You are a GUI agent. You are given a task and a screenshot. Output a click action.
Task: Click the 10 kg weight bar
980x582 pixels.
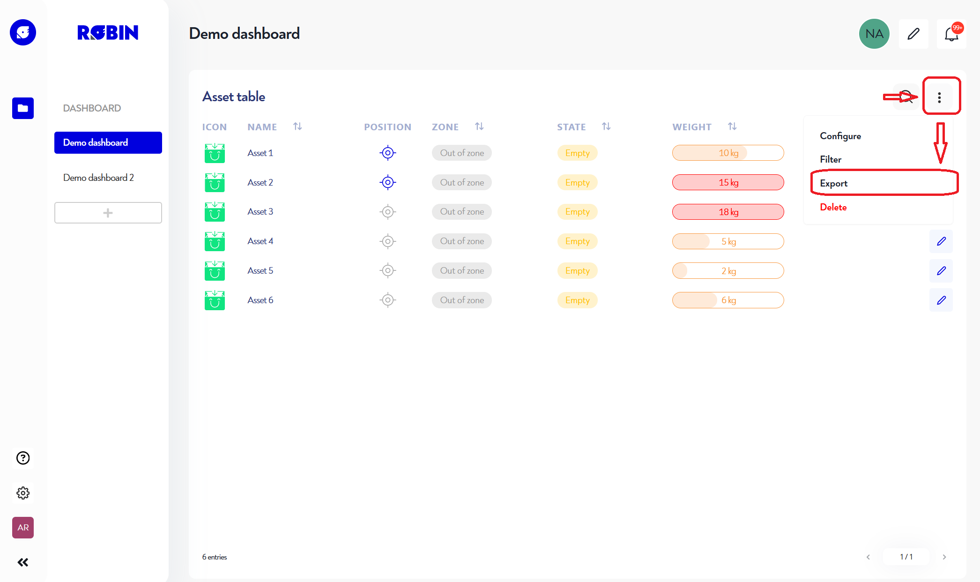click(x=728, y=153)
